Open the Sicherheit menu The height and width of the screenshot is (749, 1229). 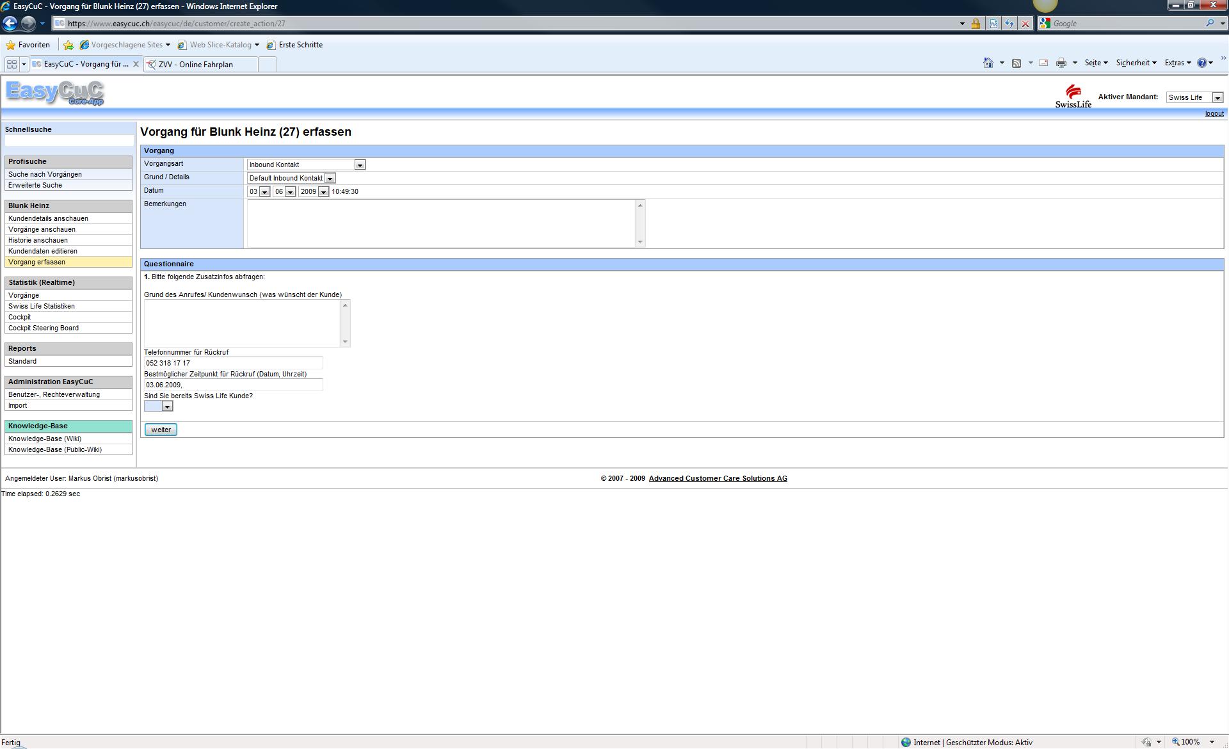[x=1136, y=63]
